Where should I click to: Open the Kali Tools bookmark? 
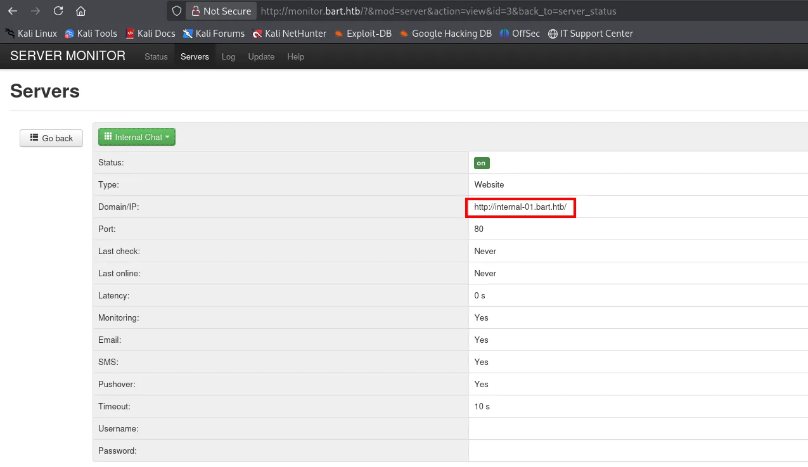tap(91, 34)
